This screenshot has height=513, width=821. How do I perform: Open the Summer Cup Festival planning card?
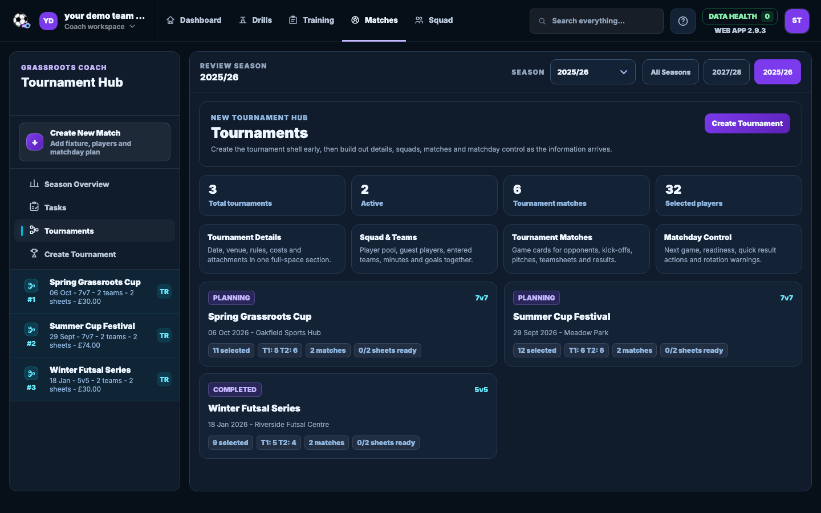pos(653,324)
